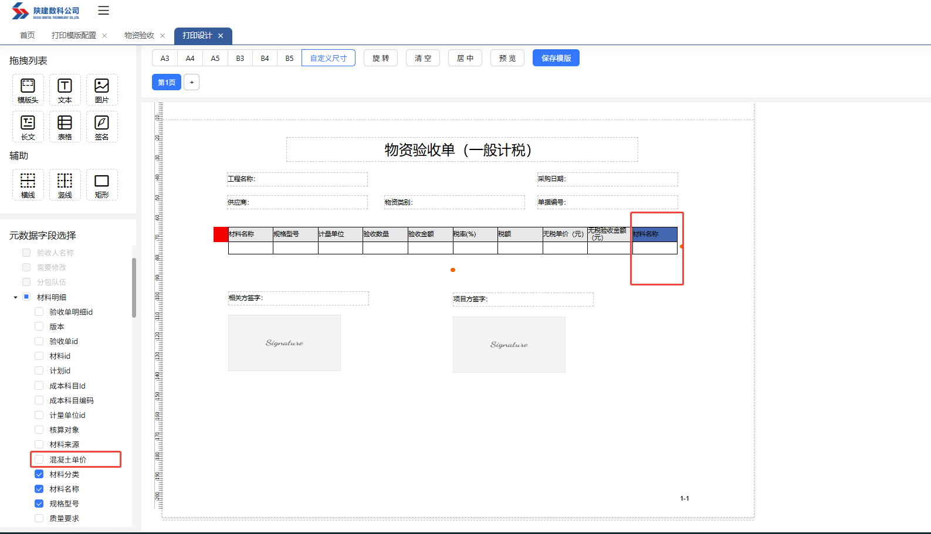The height and width of the screenshot is (534, 931).
Task: Select the 竖线 vertical line tool
Action: 65,185
